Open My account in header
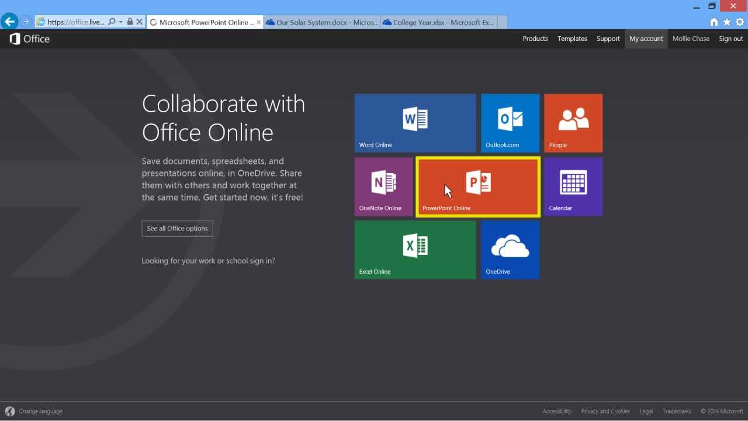 646,39
